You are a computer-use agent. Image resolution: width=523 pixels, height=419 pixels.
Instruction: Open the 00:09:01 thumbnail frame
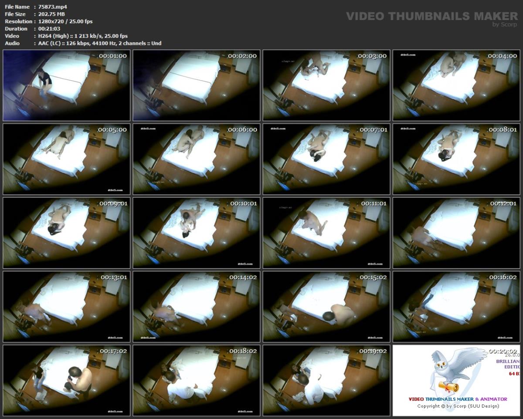[x=66, y=233]
